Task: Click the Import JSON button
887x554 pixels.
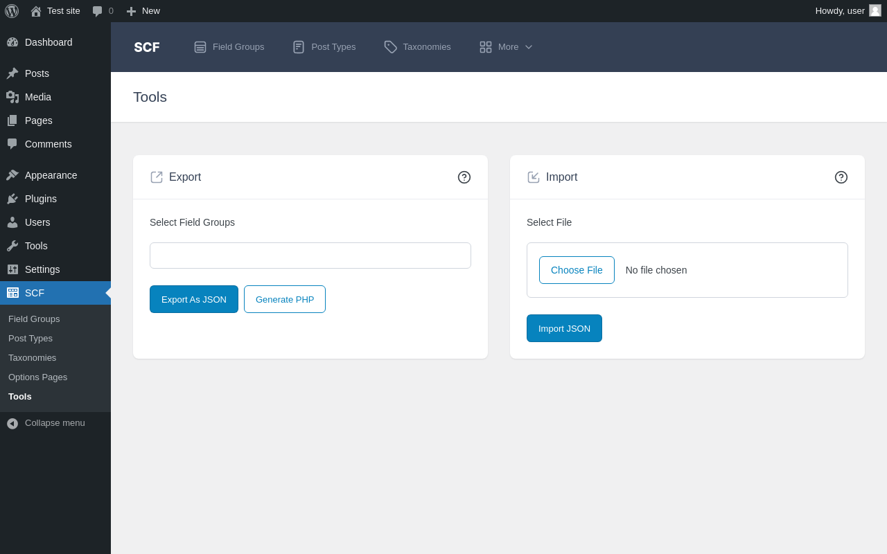Action: coord(564,328)
